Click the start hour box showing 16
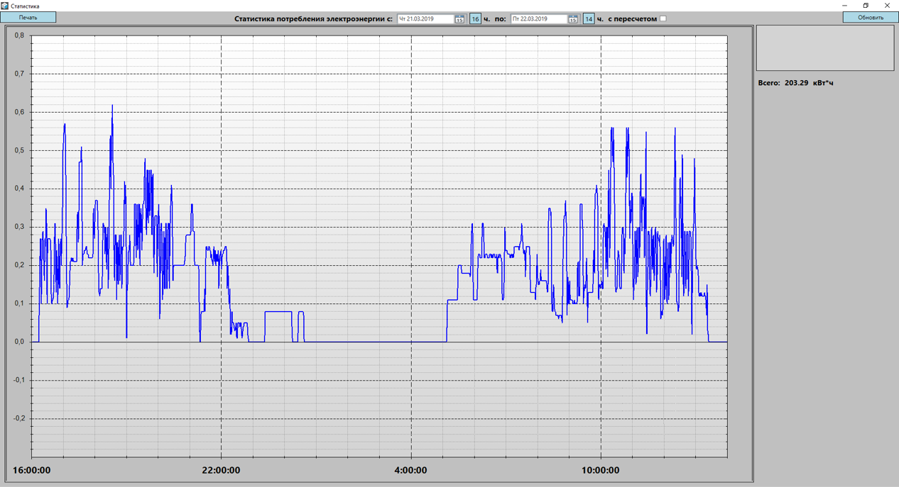The height and width of the screenshot is (487, 899). click(x=475, y=19)
